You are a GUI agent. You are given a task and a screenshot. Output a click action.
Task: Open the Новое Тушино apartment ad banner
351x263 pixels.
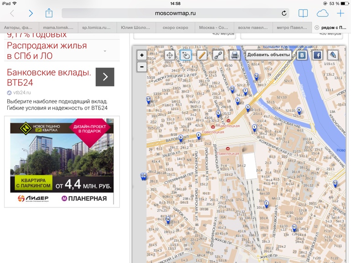(62, 162)
